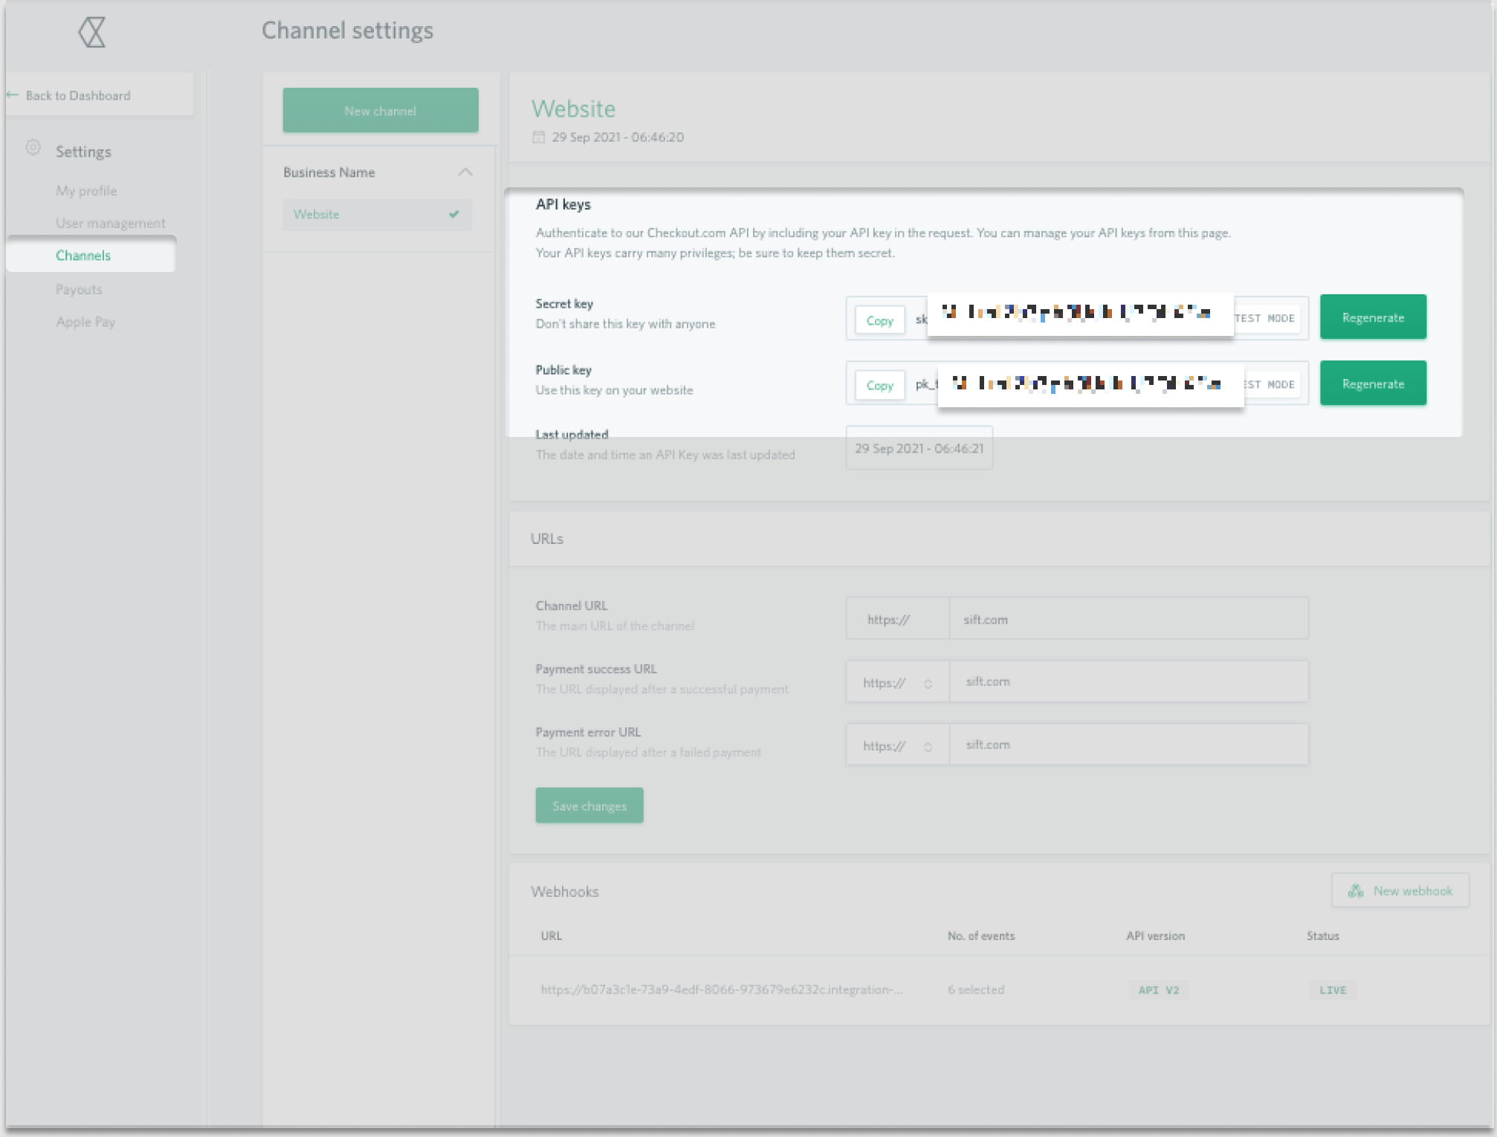Click the TEST MODE indicator on the public key
Viewport: 1497px width, 1137px height.
tap(1265, 383)
